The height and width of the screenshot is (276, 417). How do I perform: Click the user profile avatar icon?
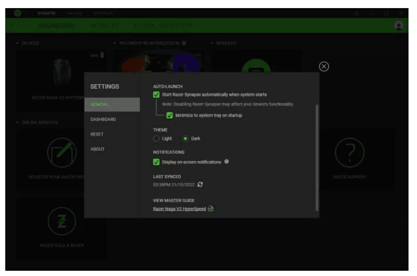click(x=399, y=25)
